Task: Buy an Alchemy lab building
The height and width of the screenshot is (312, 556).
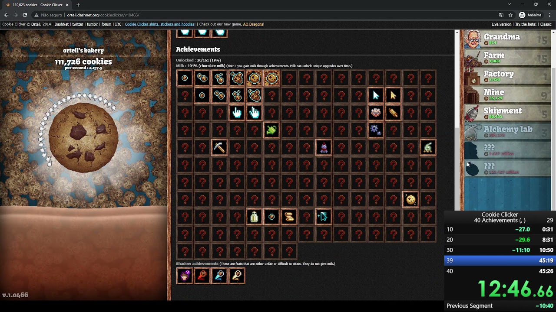Action: [507, 132]
